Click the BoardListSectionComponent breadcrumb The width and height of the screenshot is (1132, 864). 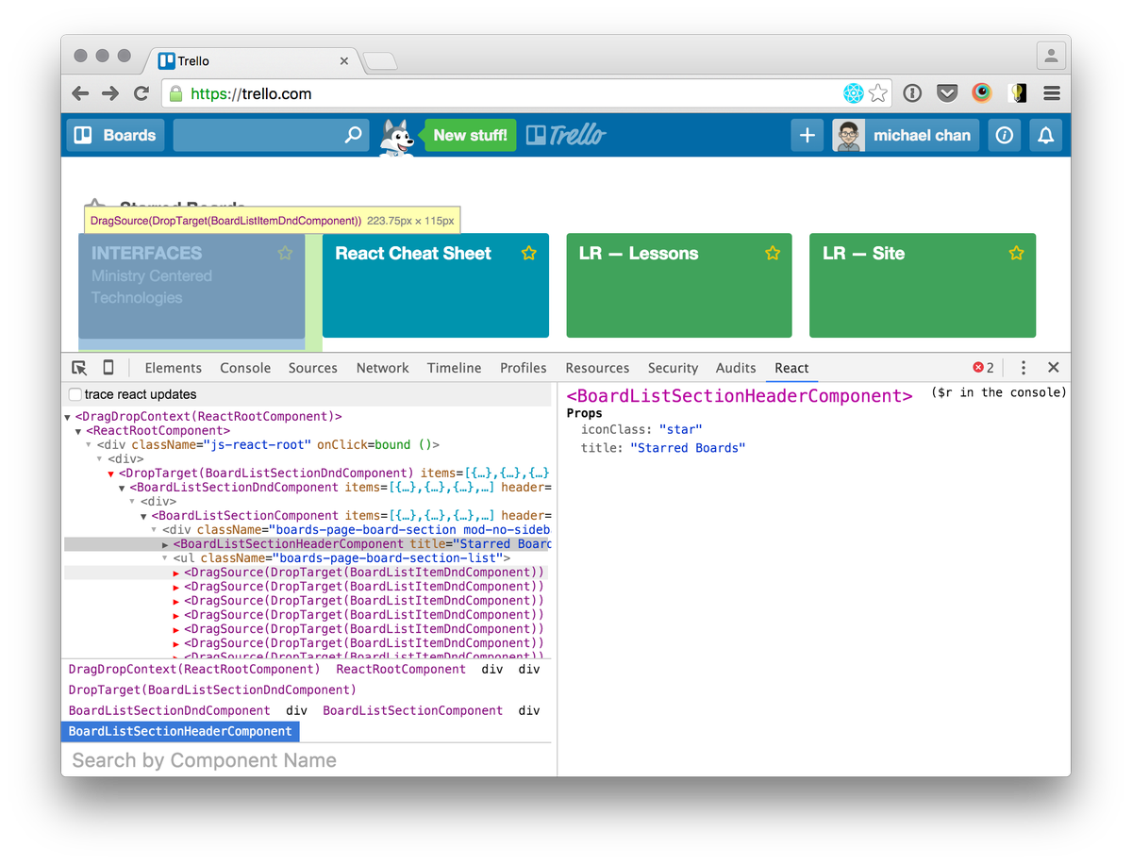pos(412,710)
